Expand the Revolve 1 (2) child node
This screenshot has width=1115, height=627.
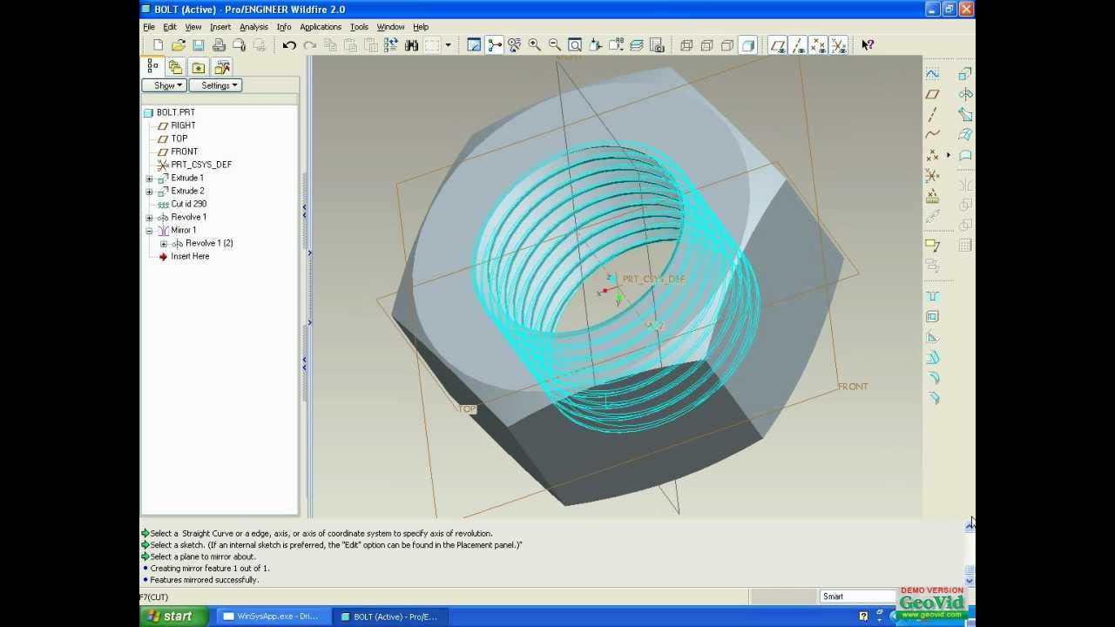tap(163, 243)
